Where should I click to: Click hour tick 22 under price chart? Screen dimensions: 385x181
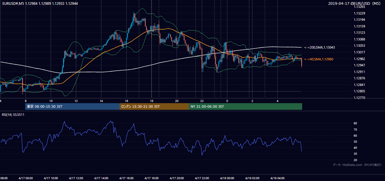202,101
